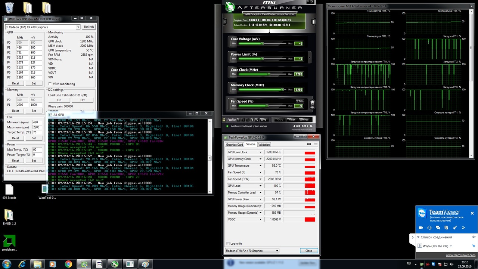
Task: Click the Afterburner Kombustor 'K' side button
Action: point(225,22)
